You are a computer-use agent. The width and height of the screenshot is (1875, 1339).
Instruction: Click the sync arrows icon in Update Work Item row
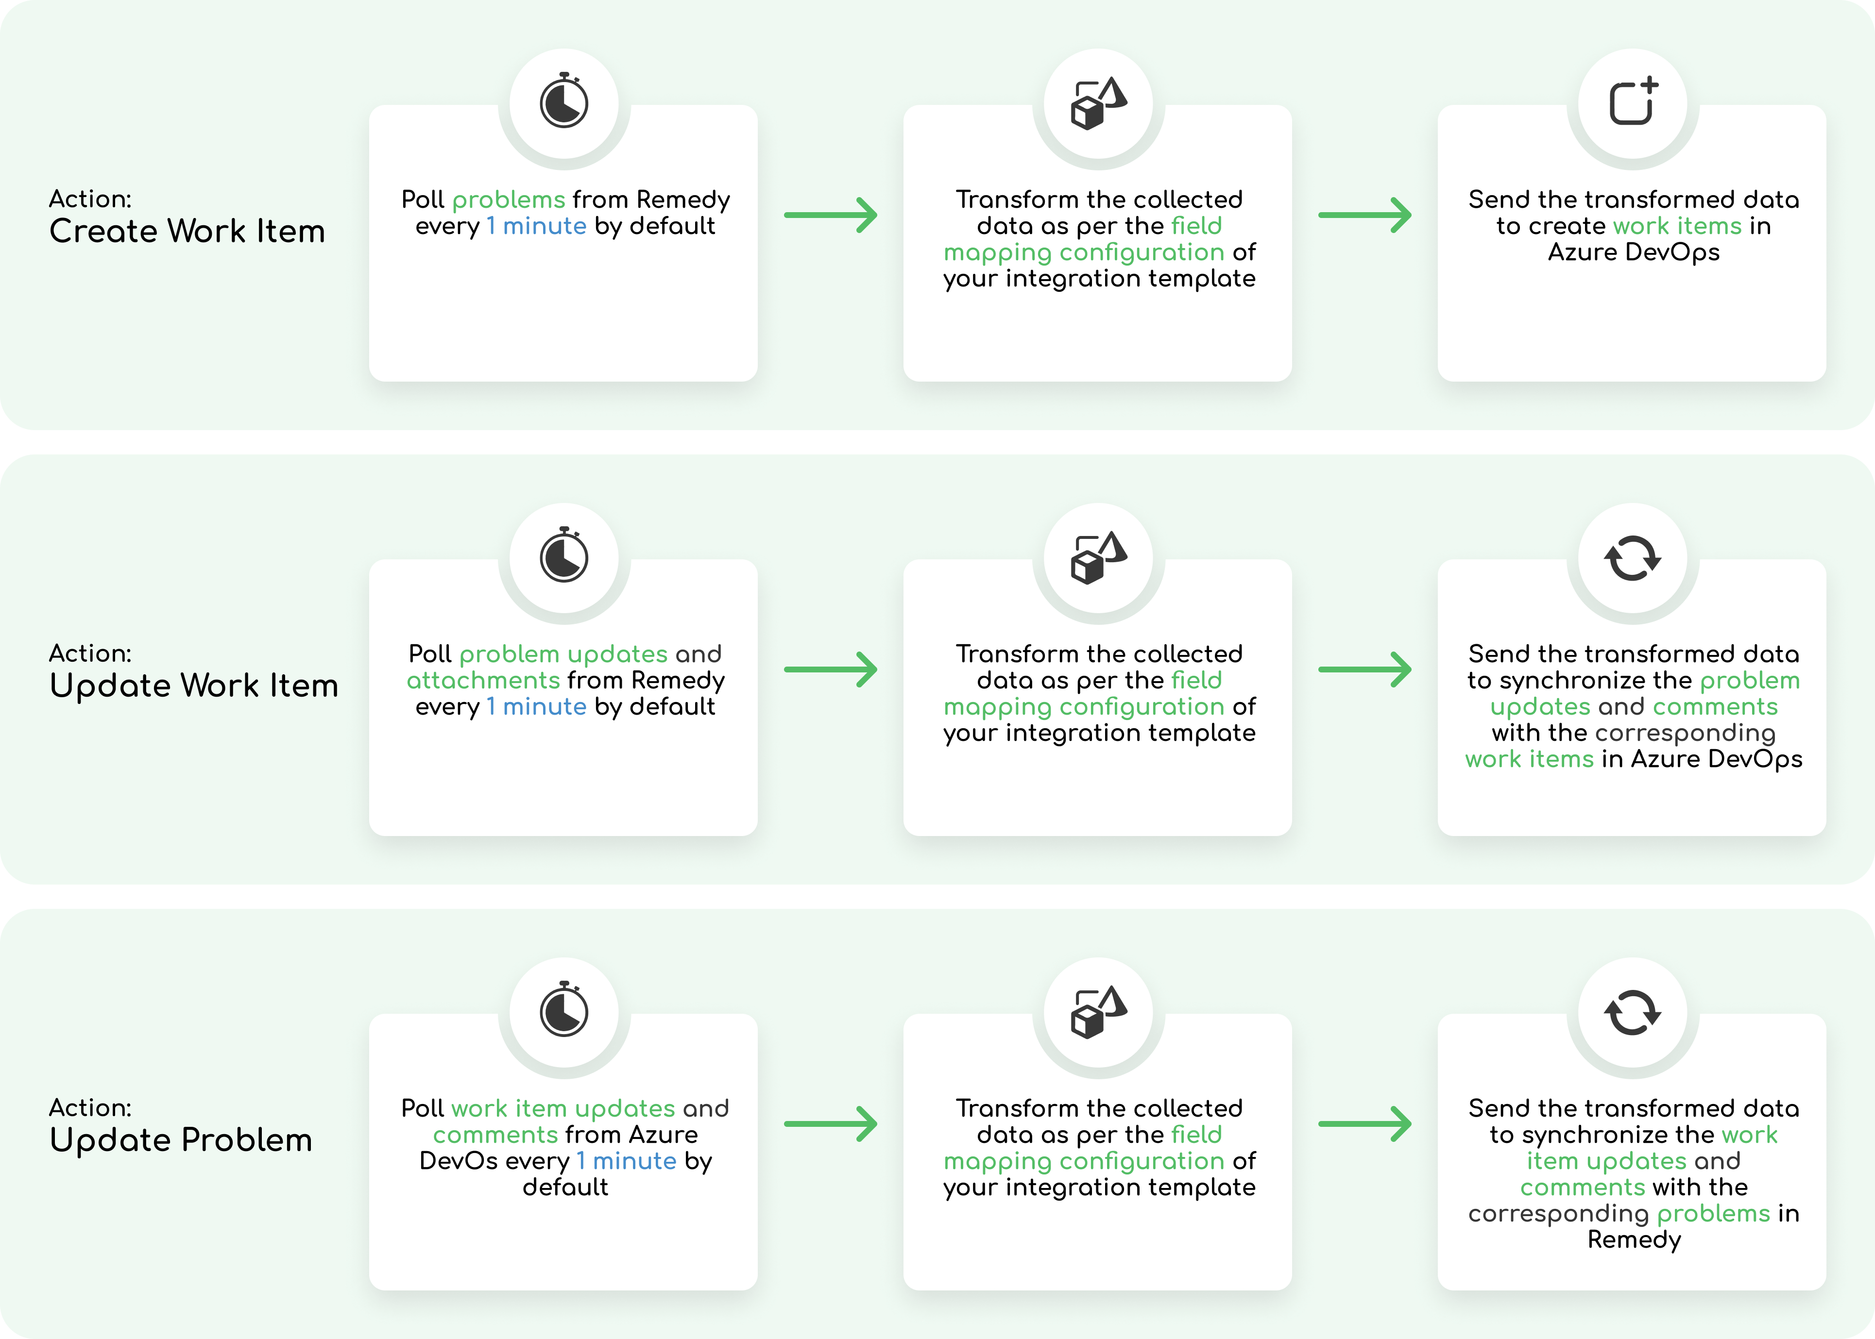click(1633, 558)
